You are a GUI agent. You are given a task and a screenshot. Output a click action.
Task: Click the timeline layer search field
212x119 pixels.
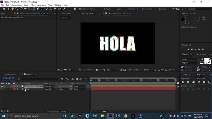[x=38, y=79]
